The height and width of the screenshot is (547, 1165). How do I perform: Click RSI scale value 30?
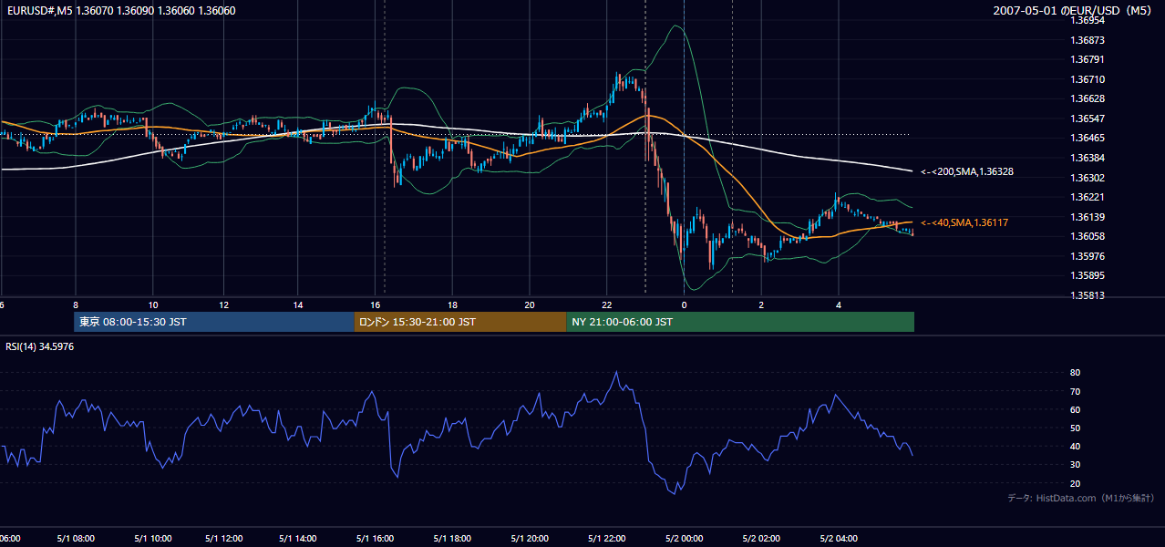pos(1076,465)
